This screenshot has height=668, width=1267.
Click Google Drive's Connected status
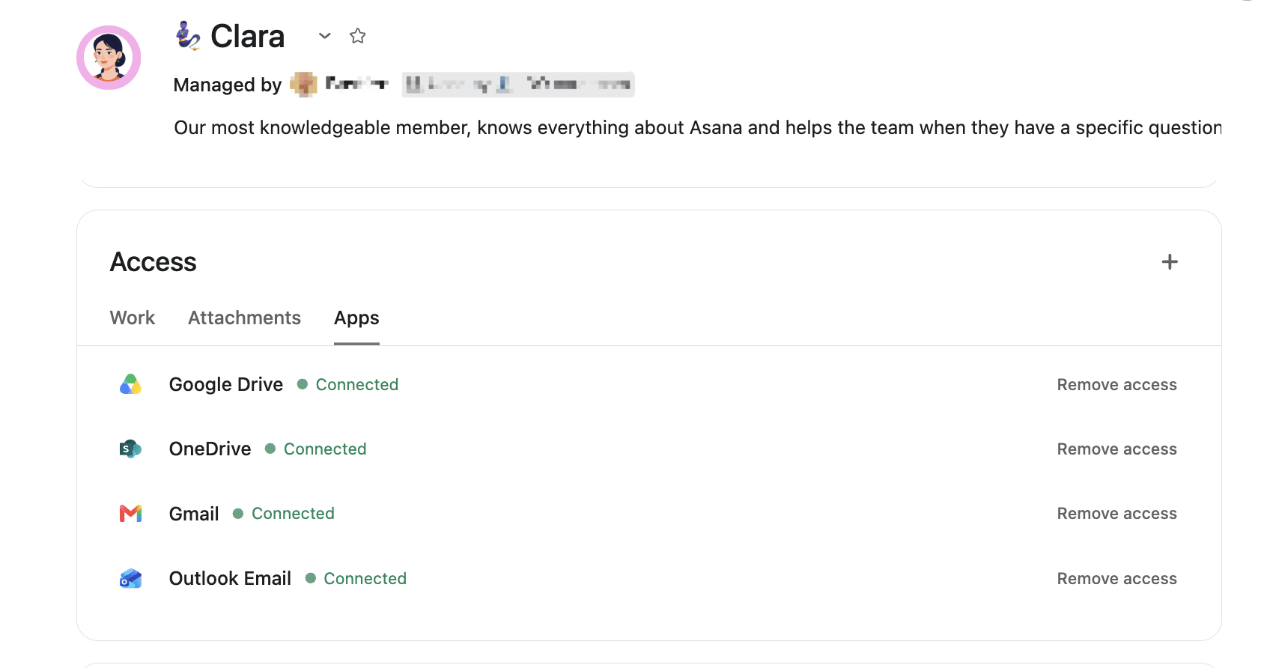(x=348, y=385)
